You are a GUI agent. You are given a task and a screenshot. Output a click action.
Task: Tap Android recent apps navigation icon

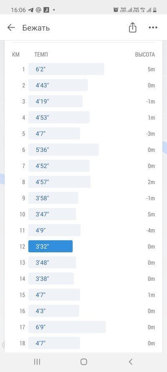37,362
